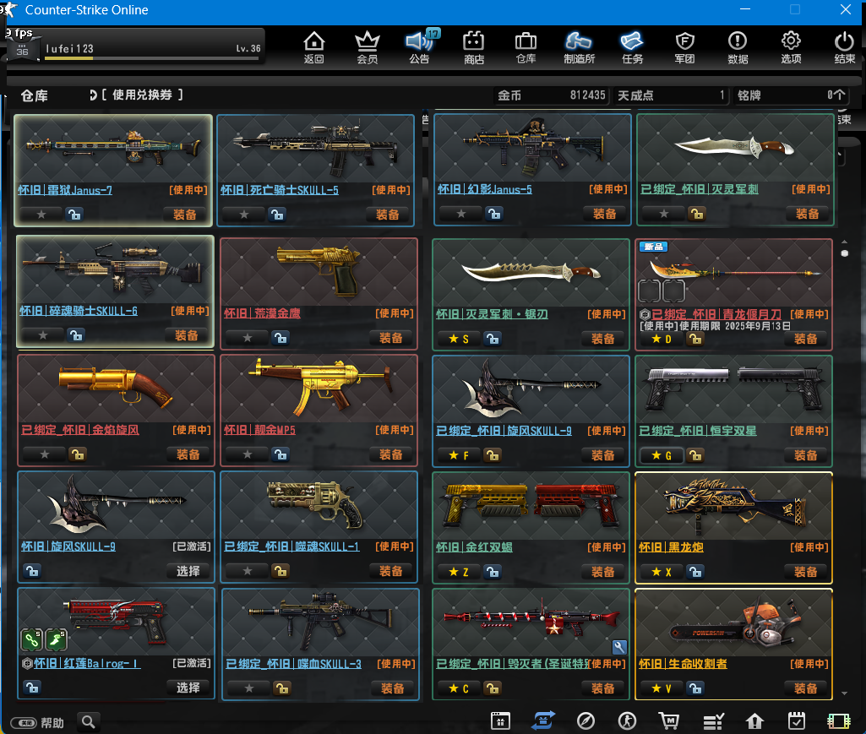This screenshot has width=866, height=734.
Task: Click the scrollbar up arrow
Action: [845, 242]
